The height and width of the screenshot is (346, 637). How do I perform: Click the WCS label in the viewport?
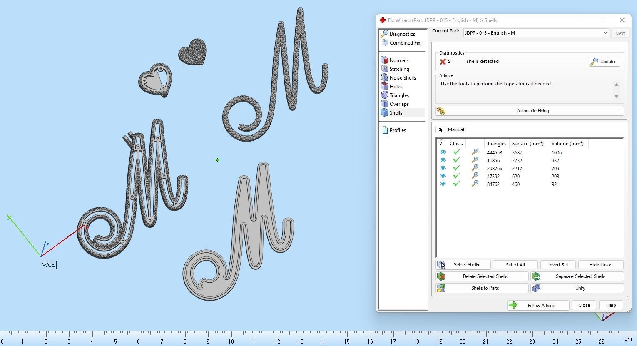click(49, 265)
